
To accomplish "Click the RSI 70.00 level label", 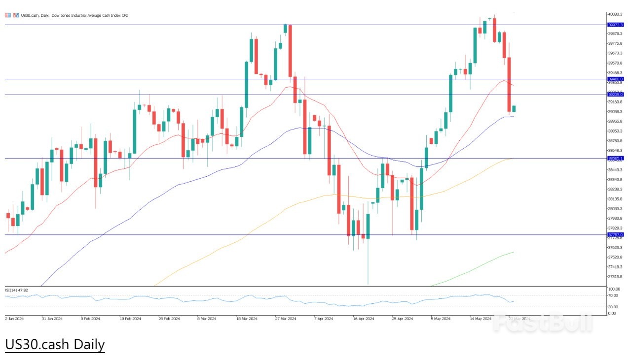I will point(614,295).
